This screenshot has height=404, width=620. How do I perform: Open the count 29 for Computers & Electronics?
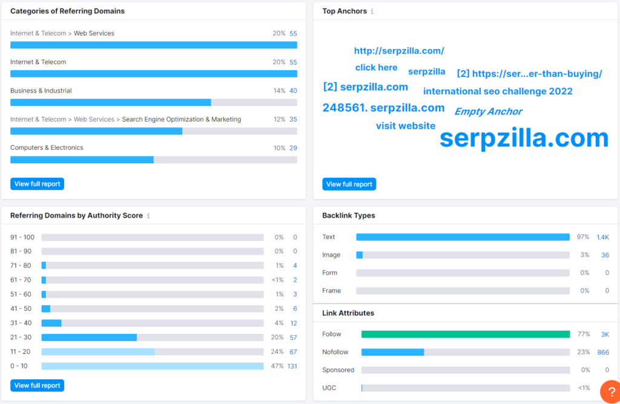coord(293,148)
